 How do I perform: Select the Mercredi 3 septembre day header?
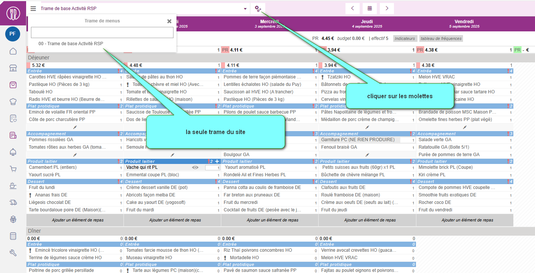click(x=270, y=24)
